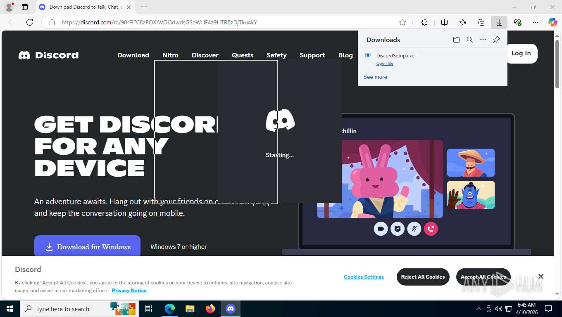Open the Safety menu item
This screenshot has height=317, width=562.
coord(276,55)
